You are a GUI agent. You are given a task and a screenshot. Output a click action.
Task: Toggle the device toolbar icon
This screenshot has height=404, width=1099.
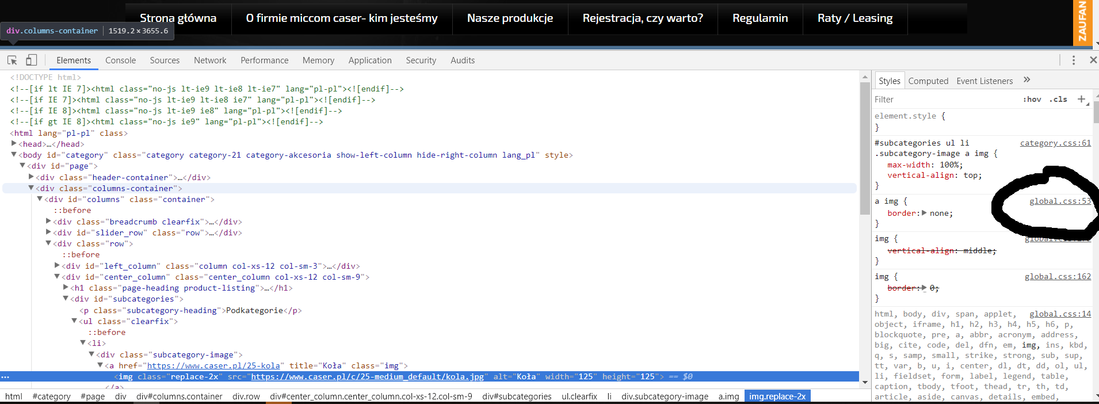[32, 60]
